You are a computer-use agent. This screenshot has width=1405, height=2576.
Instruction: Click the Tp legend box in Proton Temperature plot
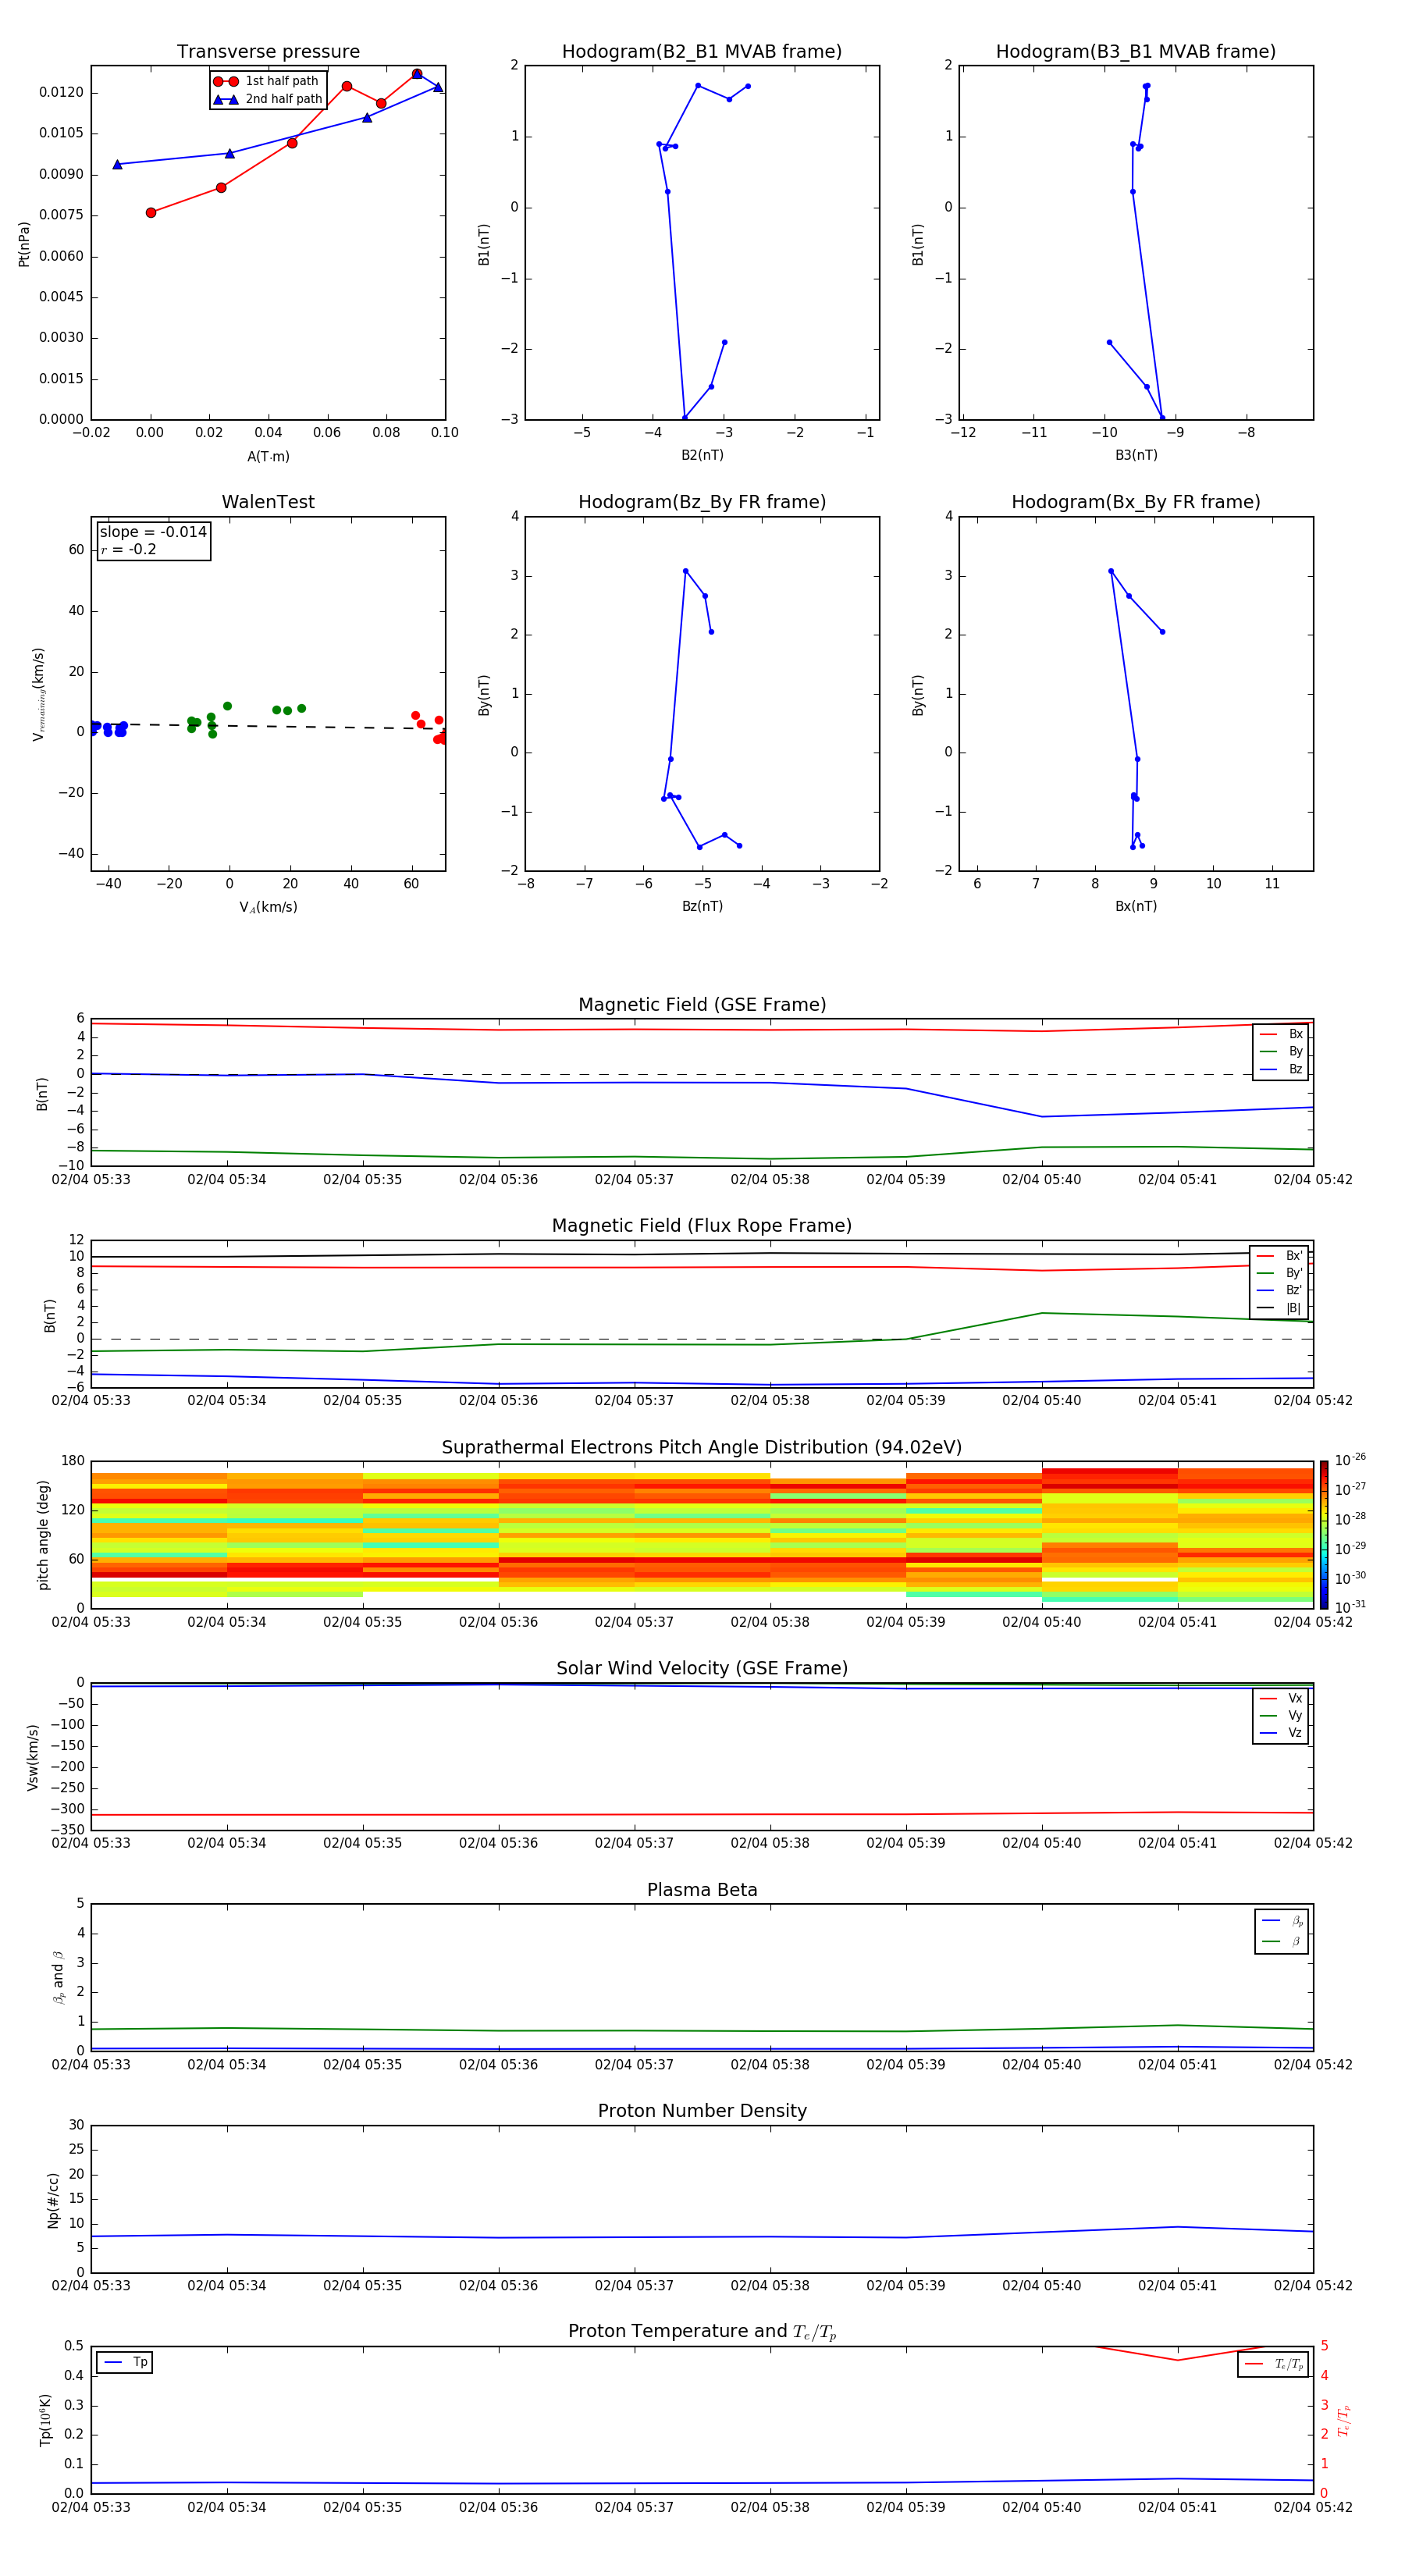(x=125, y=2362)
